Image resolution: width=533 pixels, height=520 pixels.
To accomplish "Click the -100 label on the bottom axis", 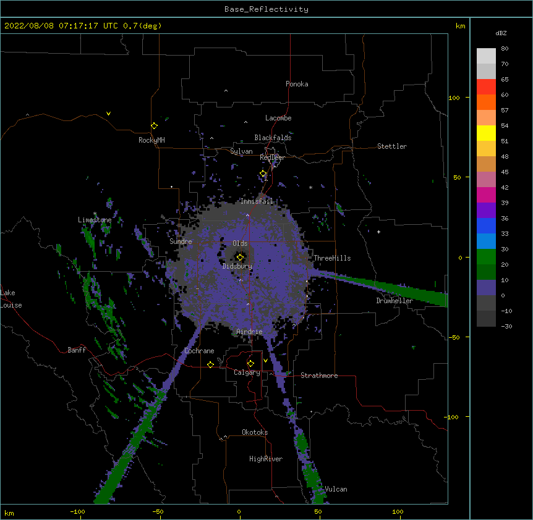I will (77, 511).
